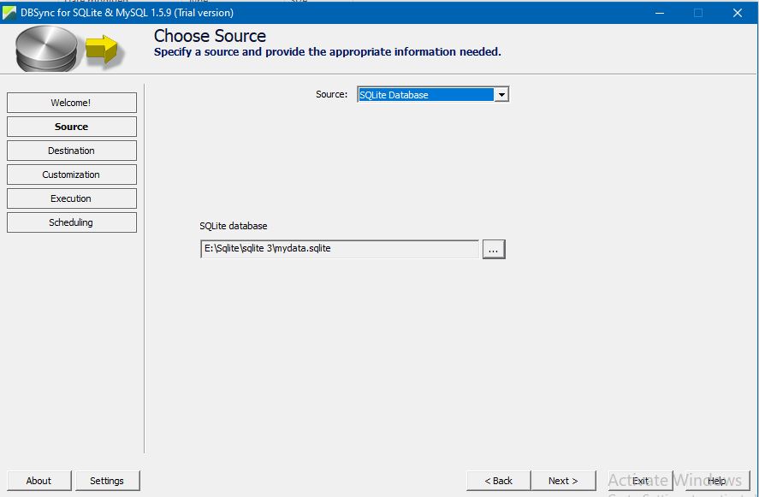This screenshot has width=759, height=497.
Task: Click the DBSync app icon in title bar
Action: (9, 13)
